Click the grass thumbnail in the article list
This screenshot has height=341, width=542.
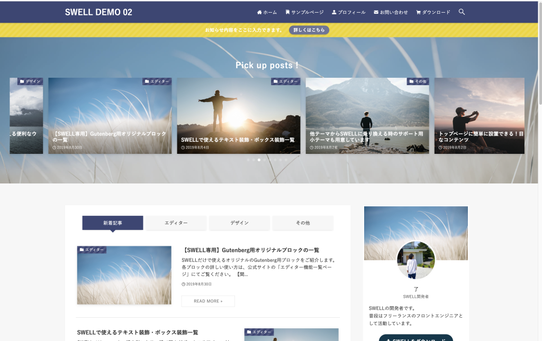click(124, 275)
